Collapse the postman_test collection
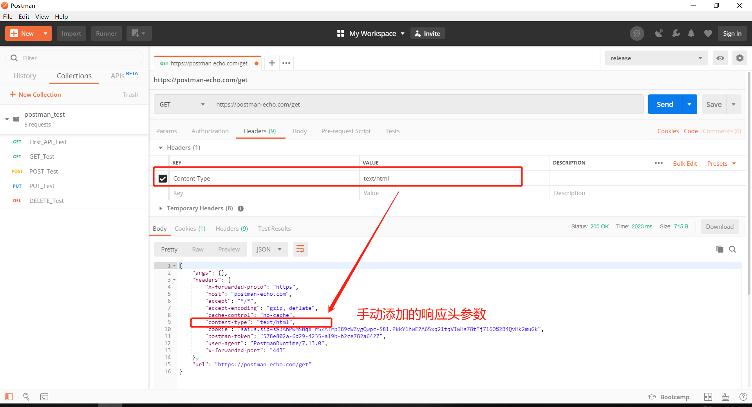 click(x=7, y=119)
